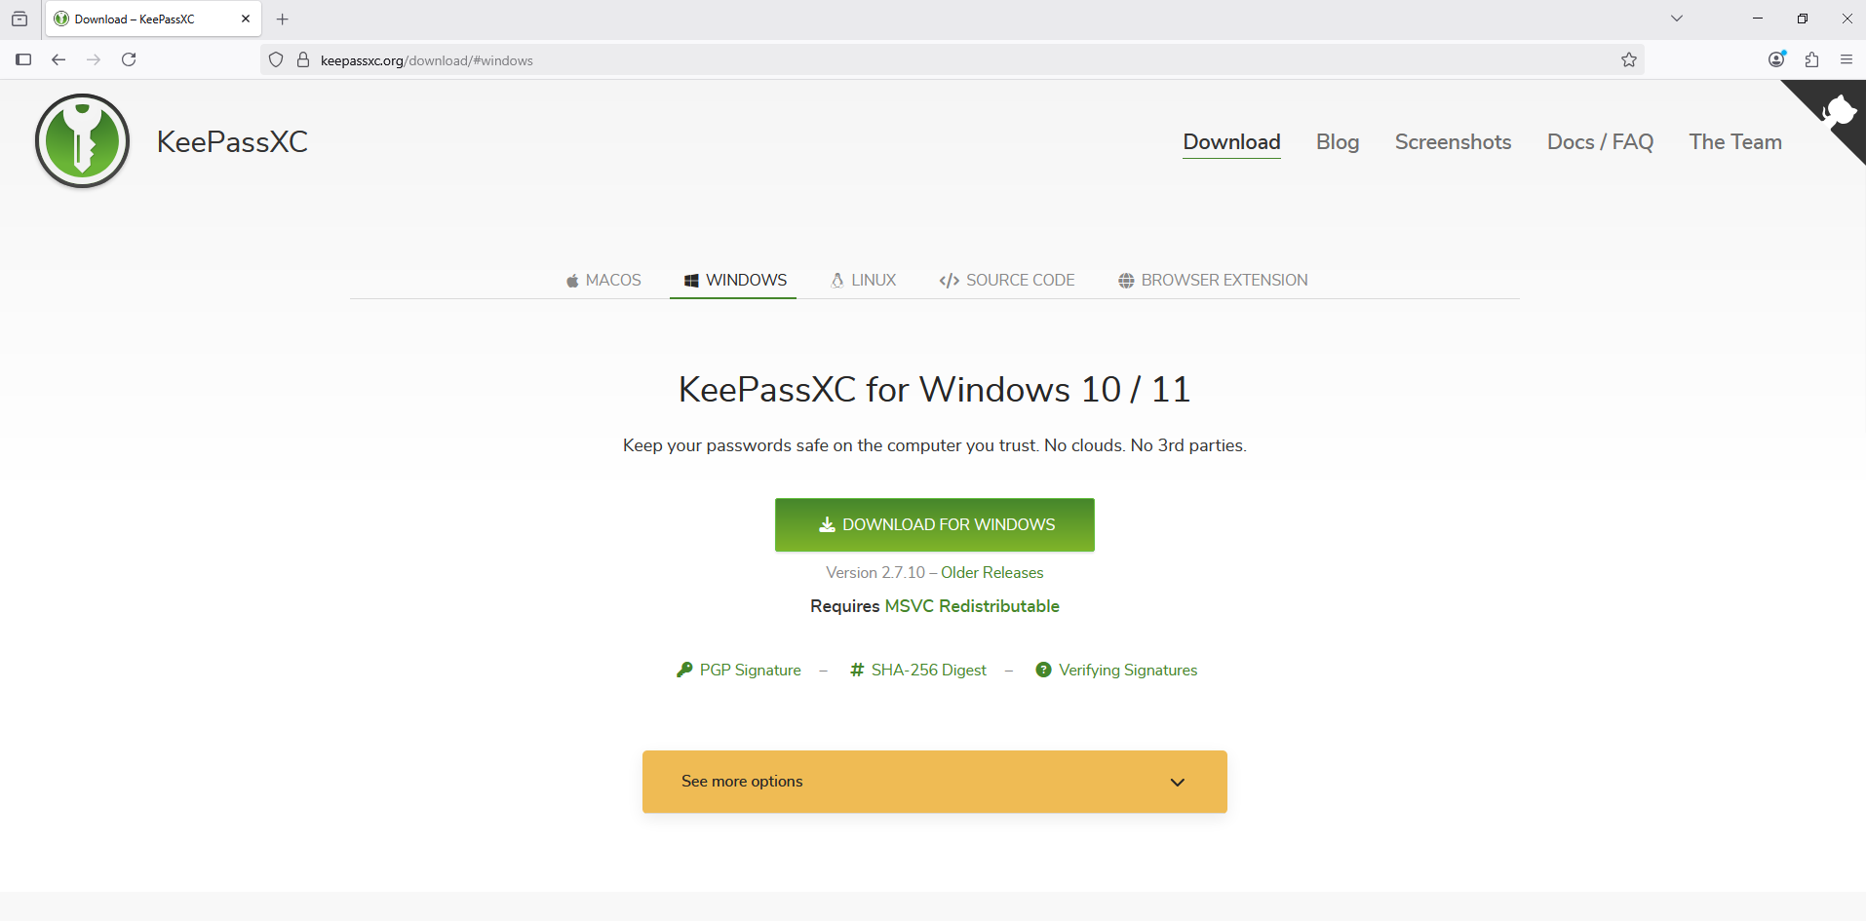Screen dimensions: 1866x921
Task: Click the KeePassXC site title text
Action: (232, 142)
